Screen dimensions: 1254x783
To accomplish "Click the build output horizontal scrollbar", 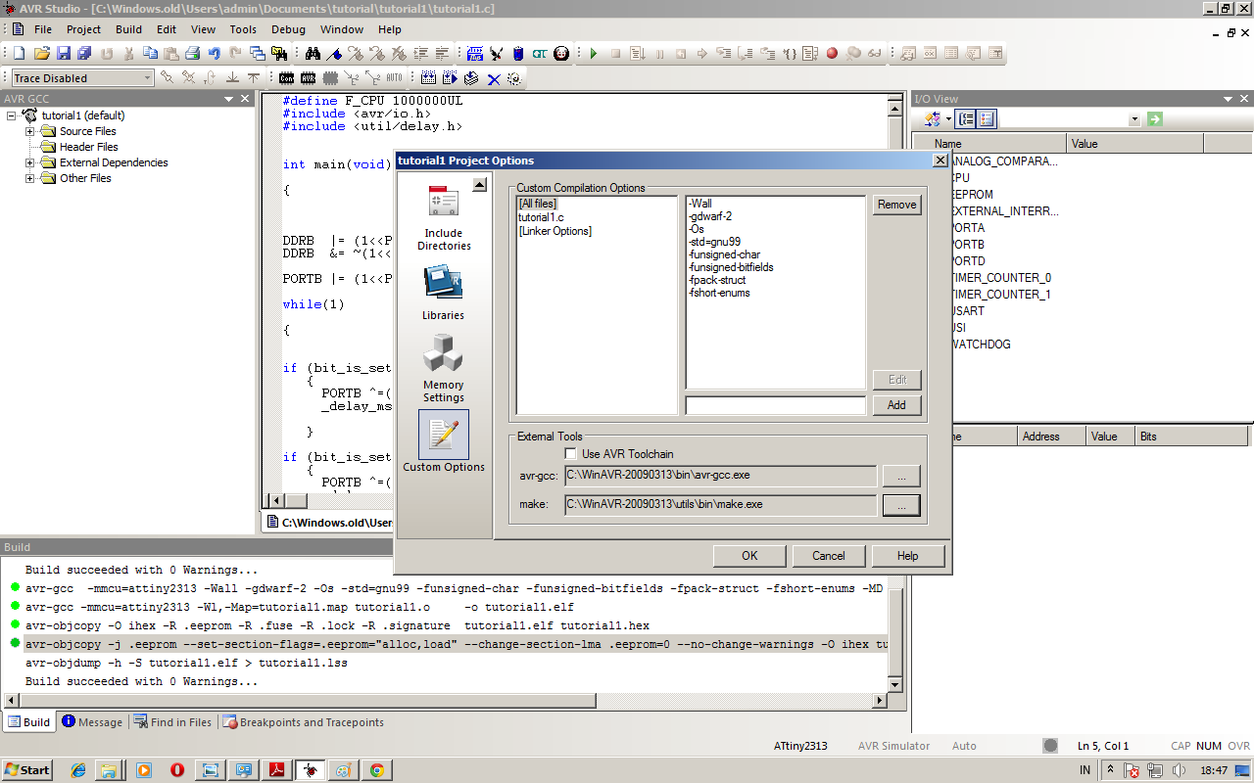I will point(446,701).
